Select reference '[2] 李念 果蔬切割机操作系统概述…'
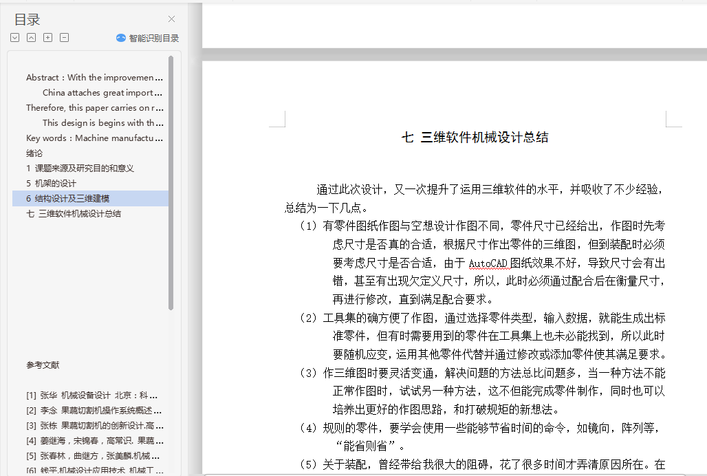Viewport: 707px width, 476px height. coord(94,411)
